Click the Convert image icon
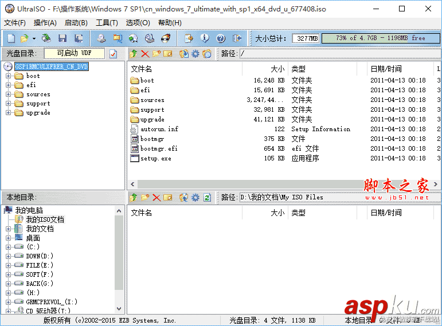The image size is (442, 326). click(x=134, y=38)
